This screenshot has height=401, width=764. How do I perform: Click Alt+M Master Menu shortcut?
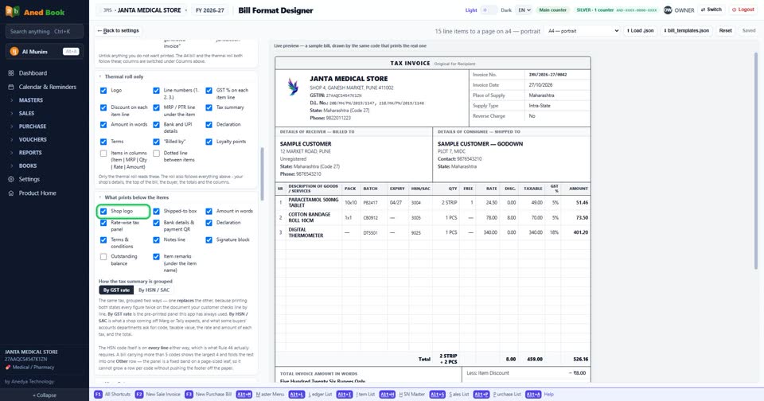260,394
